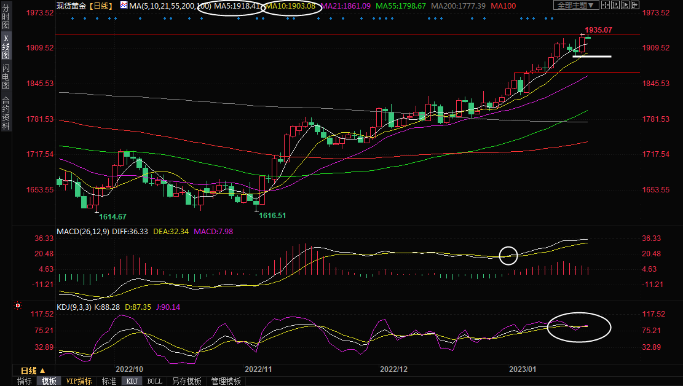
Task: Click the 另存模板 button
Action: tap(187, 381)
